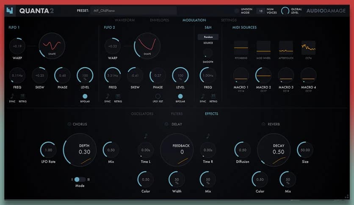This screenshot has height=205, width=354.
Task: Click the Time L note sync icon
Action: (146, 136)
